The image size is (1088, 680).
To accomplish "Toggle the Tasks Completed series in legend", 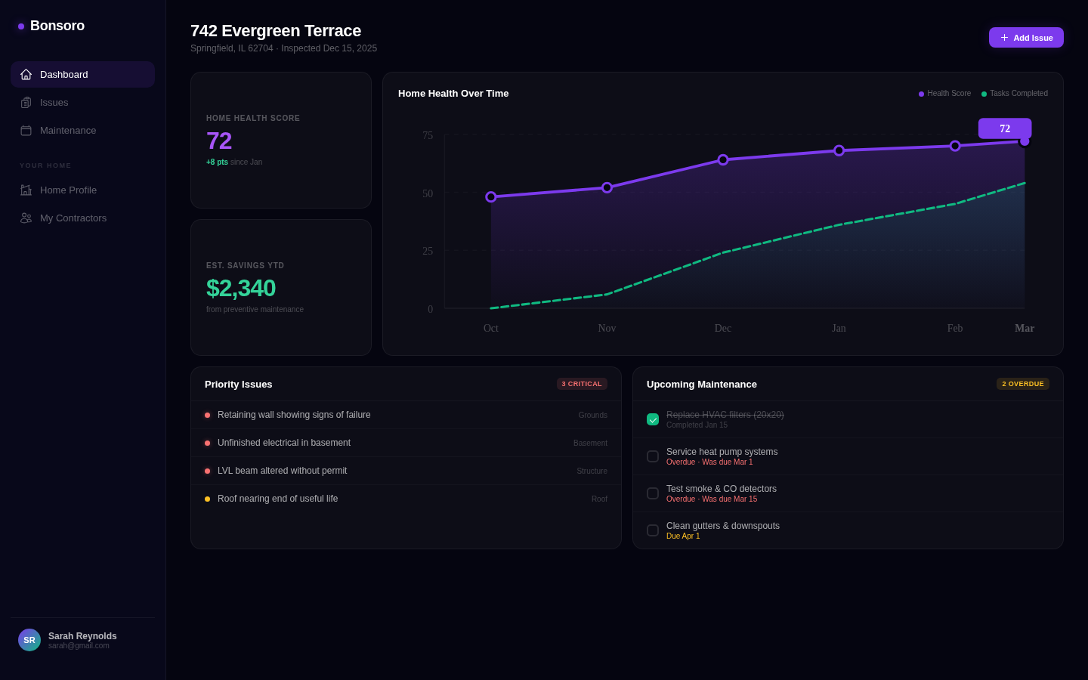I will click(1014, 93).
